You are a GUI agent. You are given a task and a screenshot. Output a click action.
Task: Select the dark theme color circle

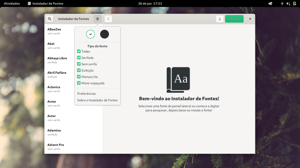click(x=105, y=34)
